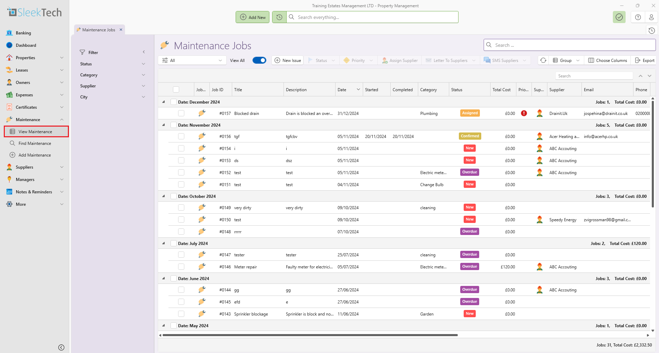
Task: Select the checkbox for job #0149
Action: (x=181, y=207)
